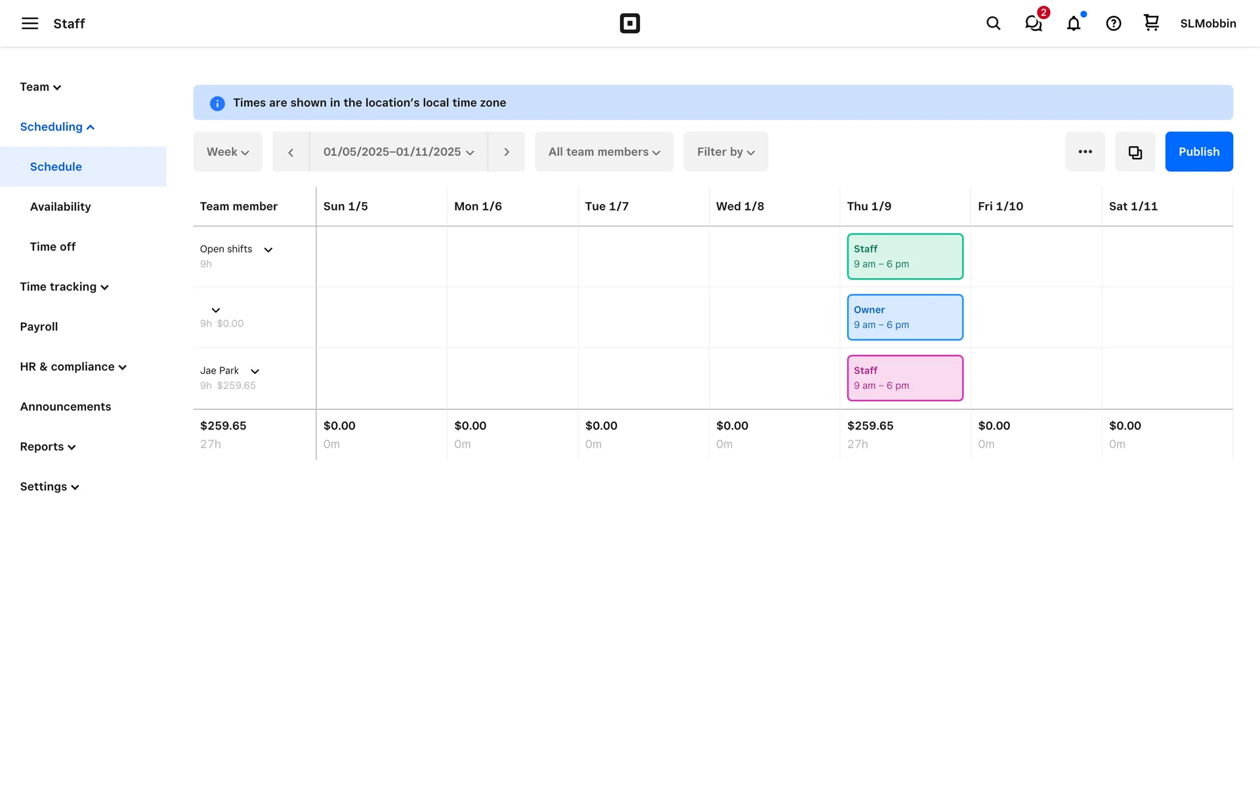Viewport: 1260px width, 787px height.
Task: Expand the Open shifts row chevron
Action: [x=268, y=250]
